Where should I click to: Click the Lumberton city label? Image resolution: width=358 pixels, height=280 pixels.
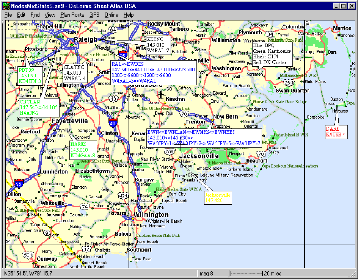coord(54,172)
